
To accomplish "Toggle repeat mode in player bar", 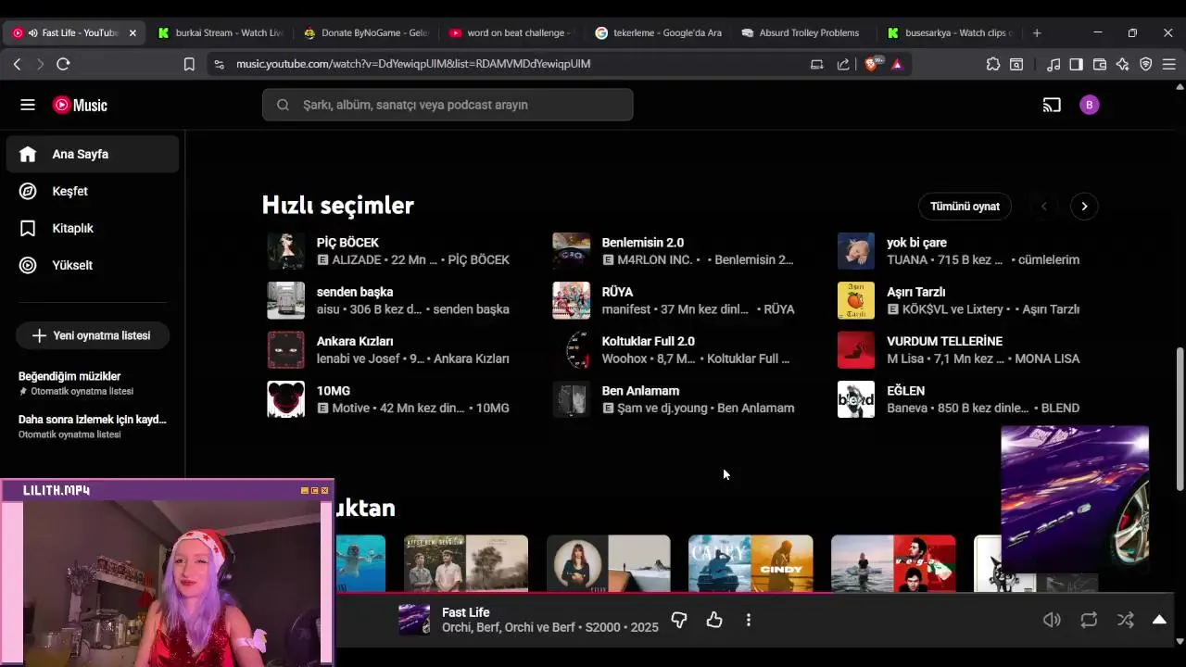I will 1089,620.
